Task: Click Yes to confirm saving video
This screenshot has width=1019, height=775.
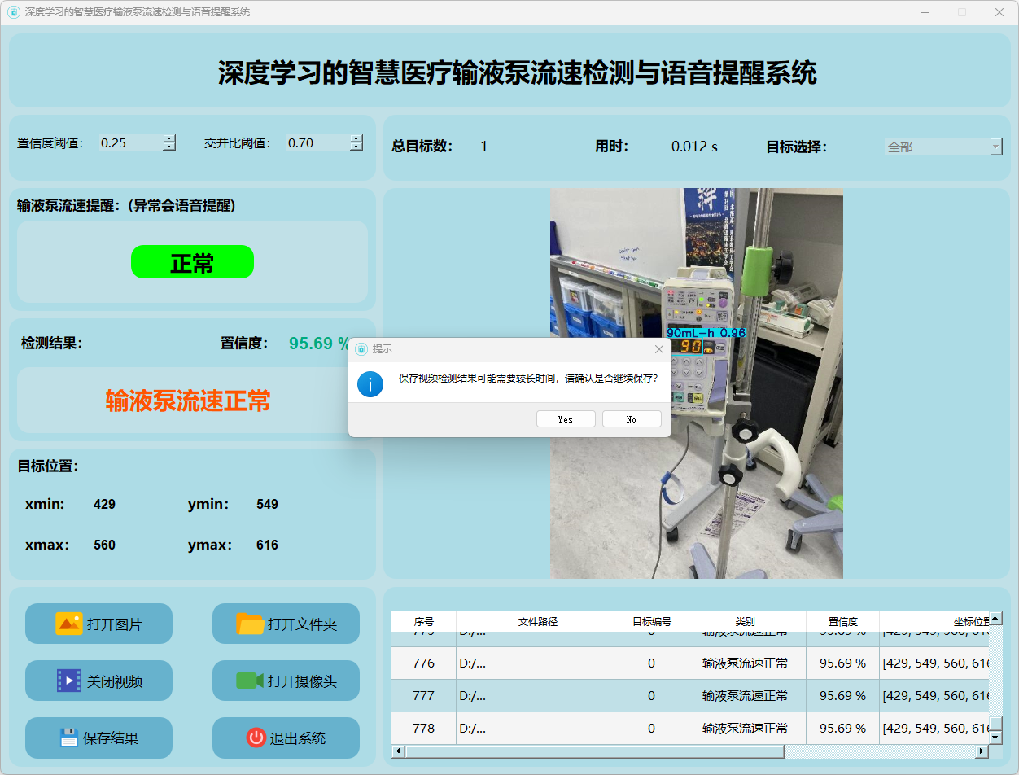Action: coord(566,419)
